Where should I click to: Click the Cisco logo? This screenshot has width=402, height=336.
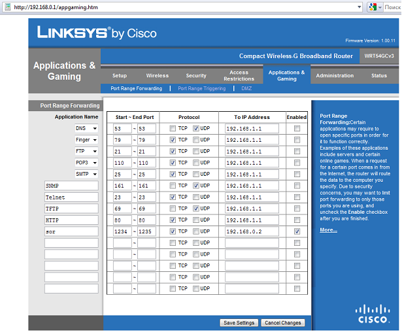click(374, 314)
